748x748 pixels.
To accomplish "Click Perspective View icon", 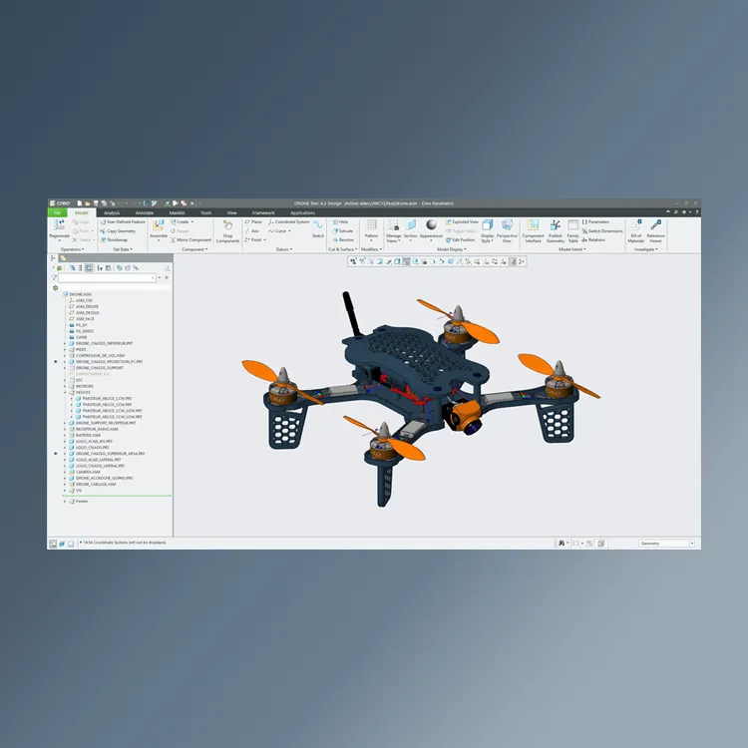I will point(507,225).
